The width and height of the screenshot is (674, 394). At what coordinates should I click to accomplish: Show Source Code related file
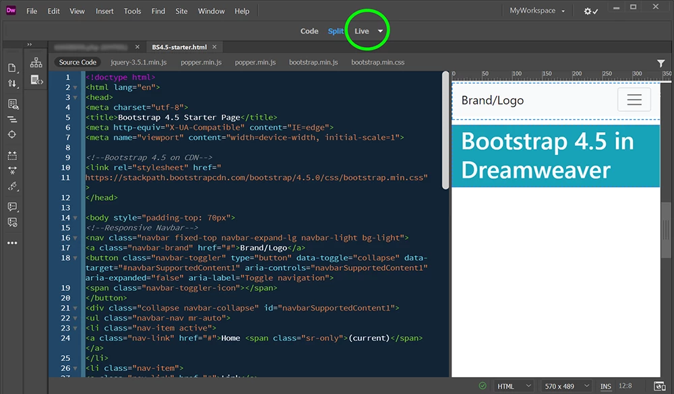point(78,63)
